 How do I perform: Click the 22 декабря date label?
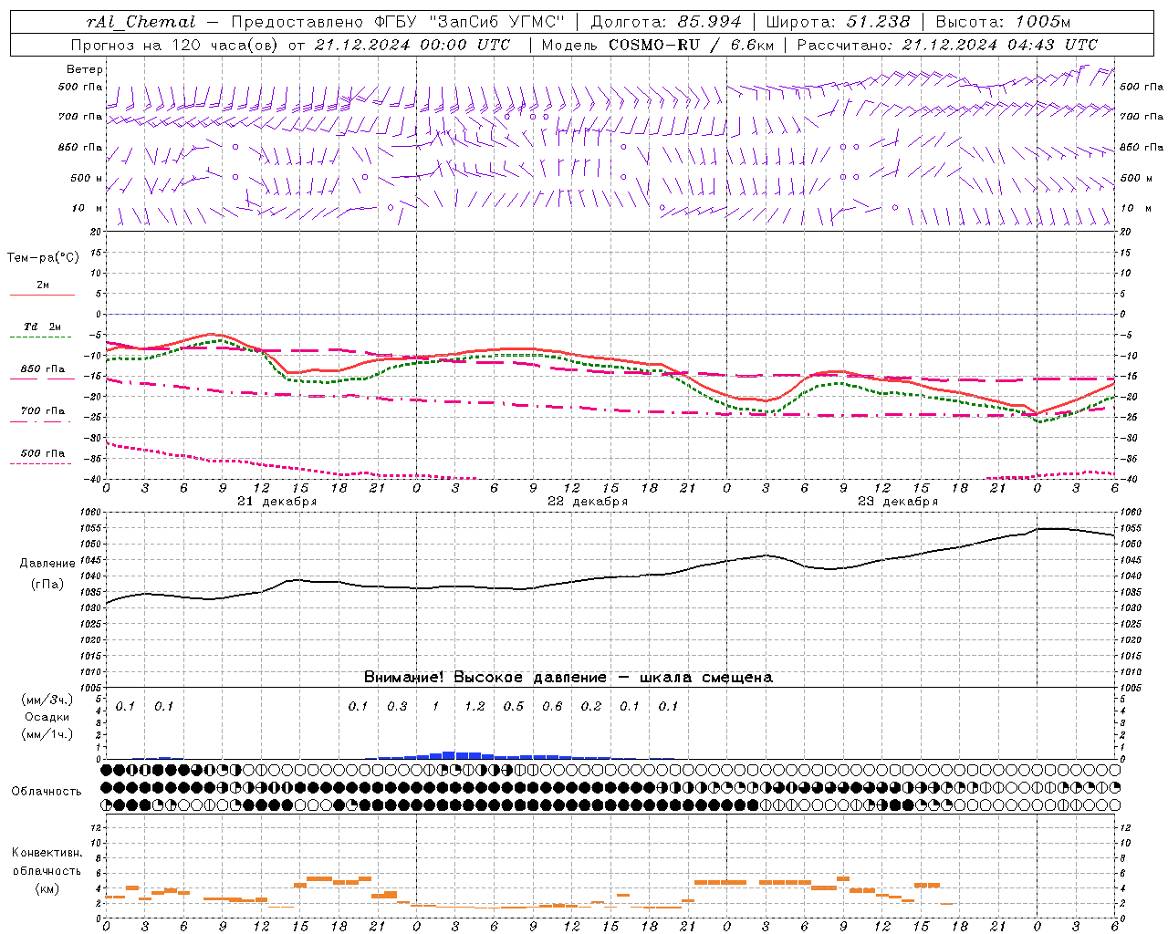pyautogui.click(x=588, y=502)
